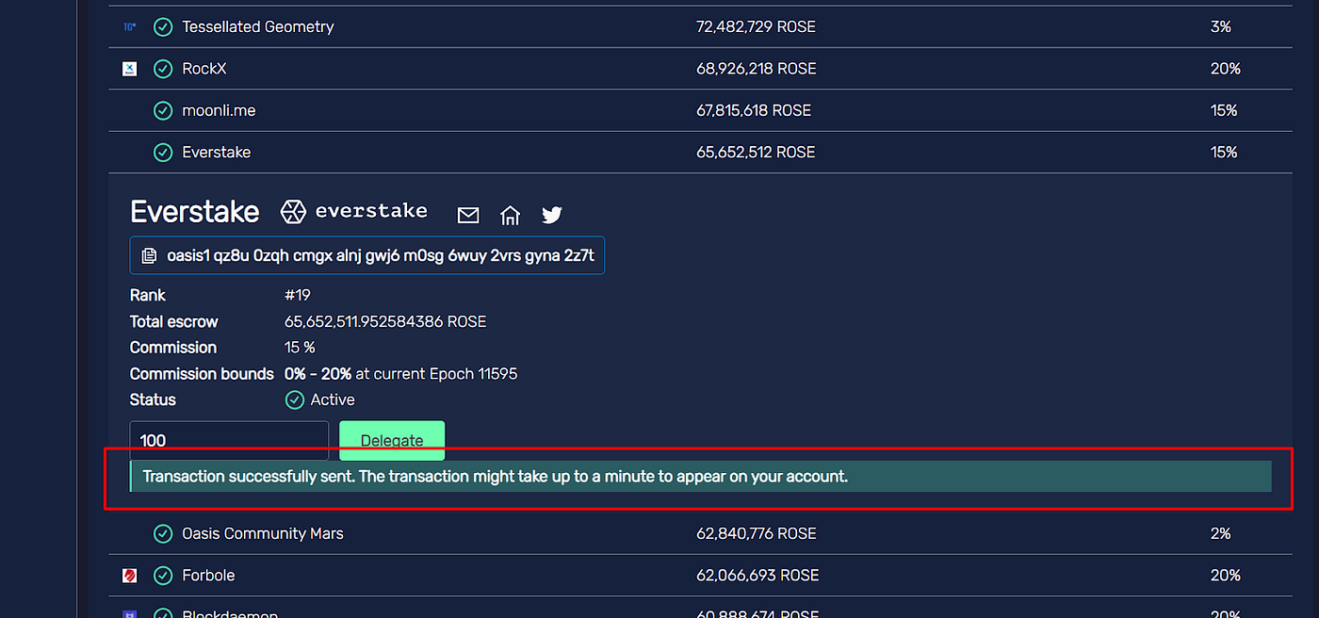Click the Forbole status checkmark
The height and width of the screenshot is (618, 1319).
point(163,575)
